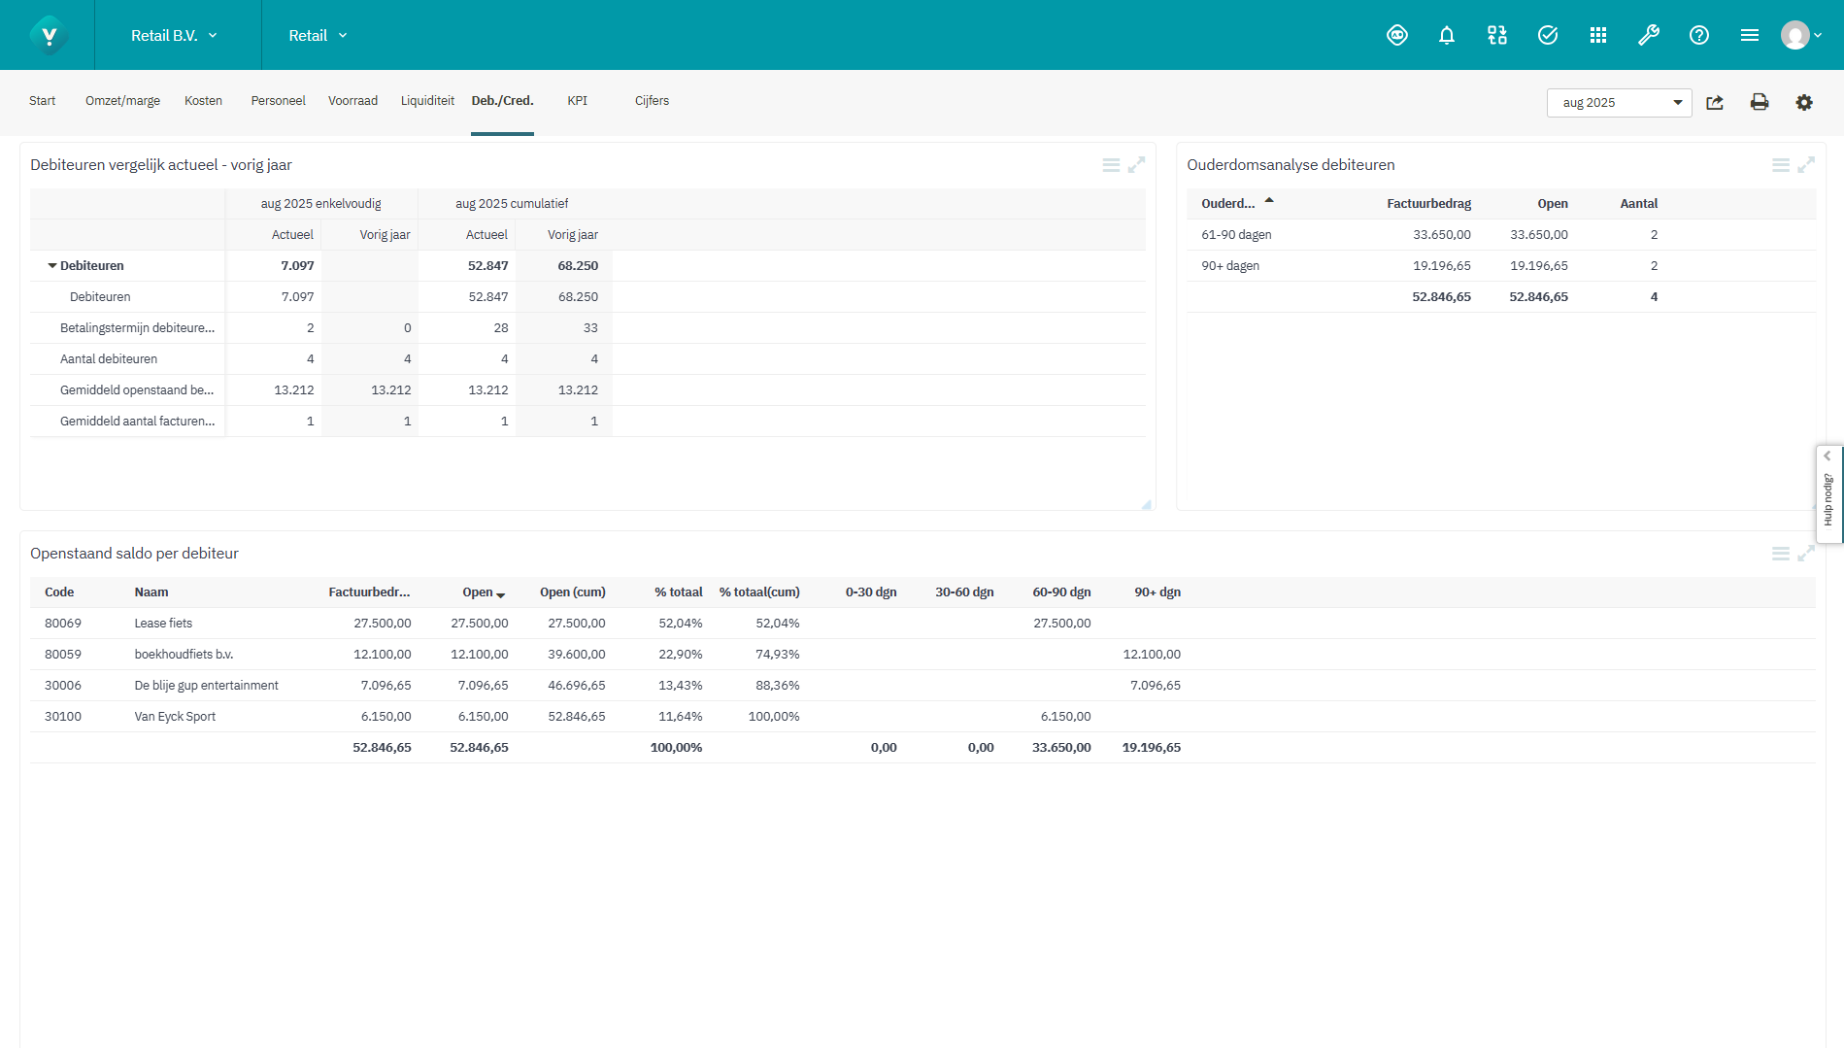The image size is (1844, 1048).
Task: Open the apps grid launcher
Action: [1598, 35]
